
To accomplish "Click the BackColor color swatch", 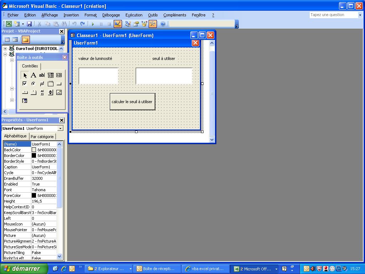I will pos(34,150).
